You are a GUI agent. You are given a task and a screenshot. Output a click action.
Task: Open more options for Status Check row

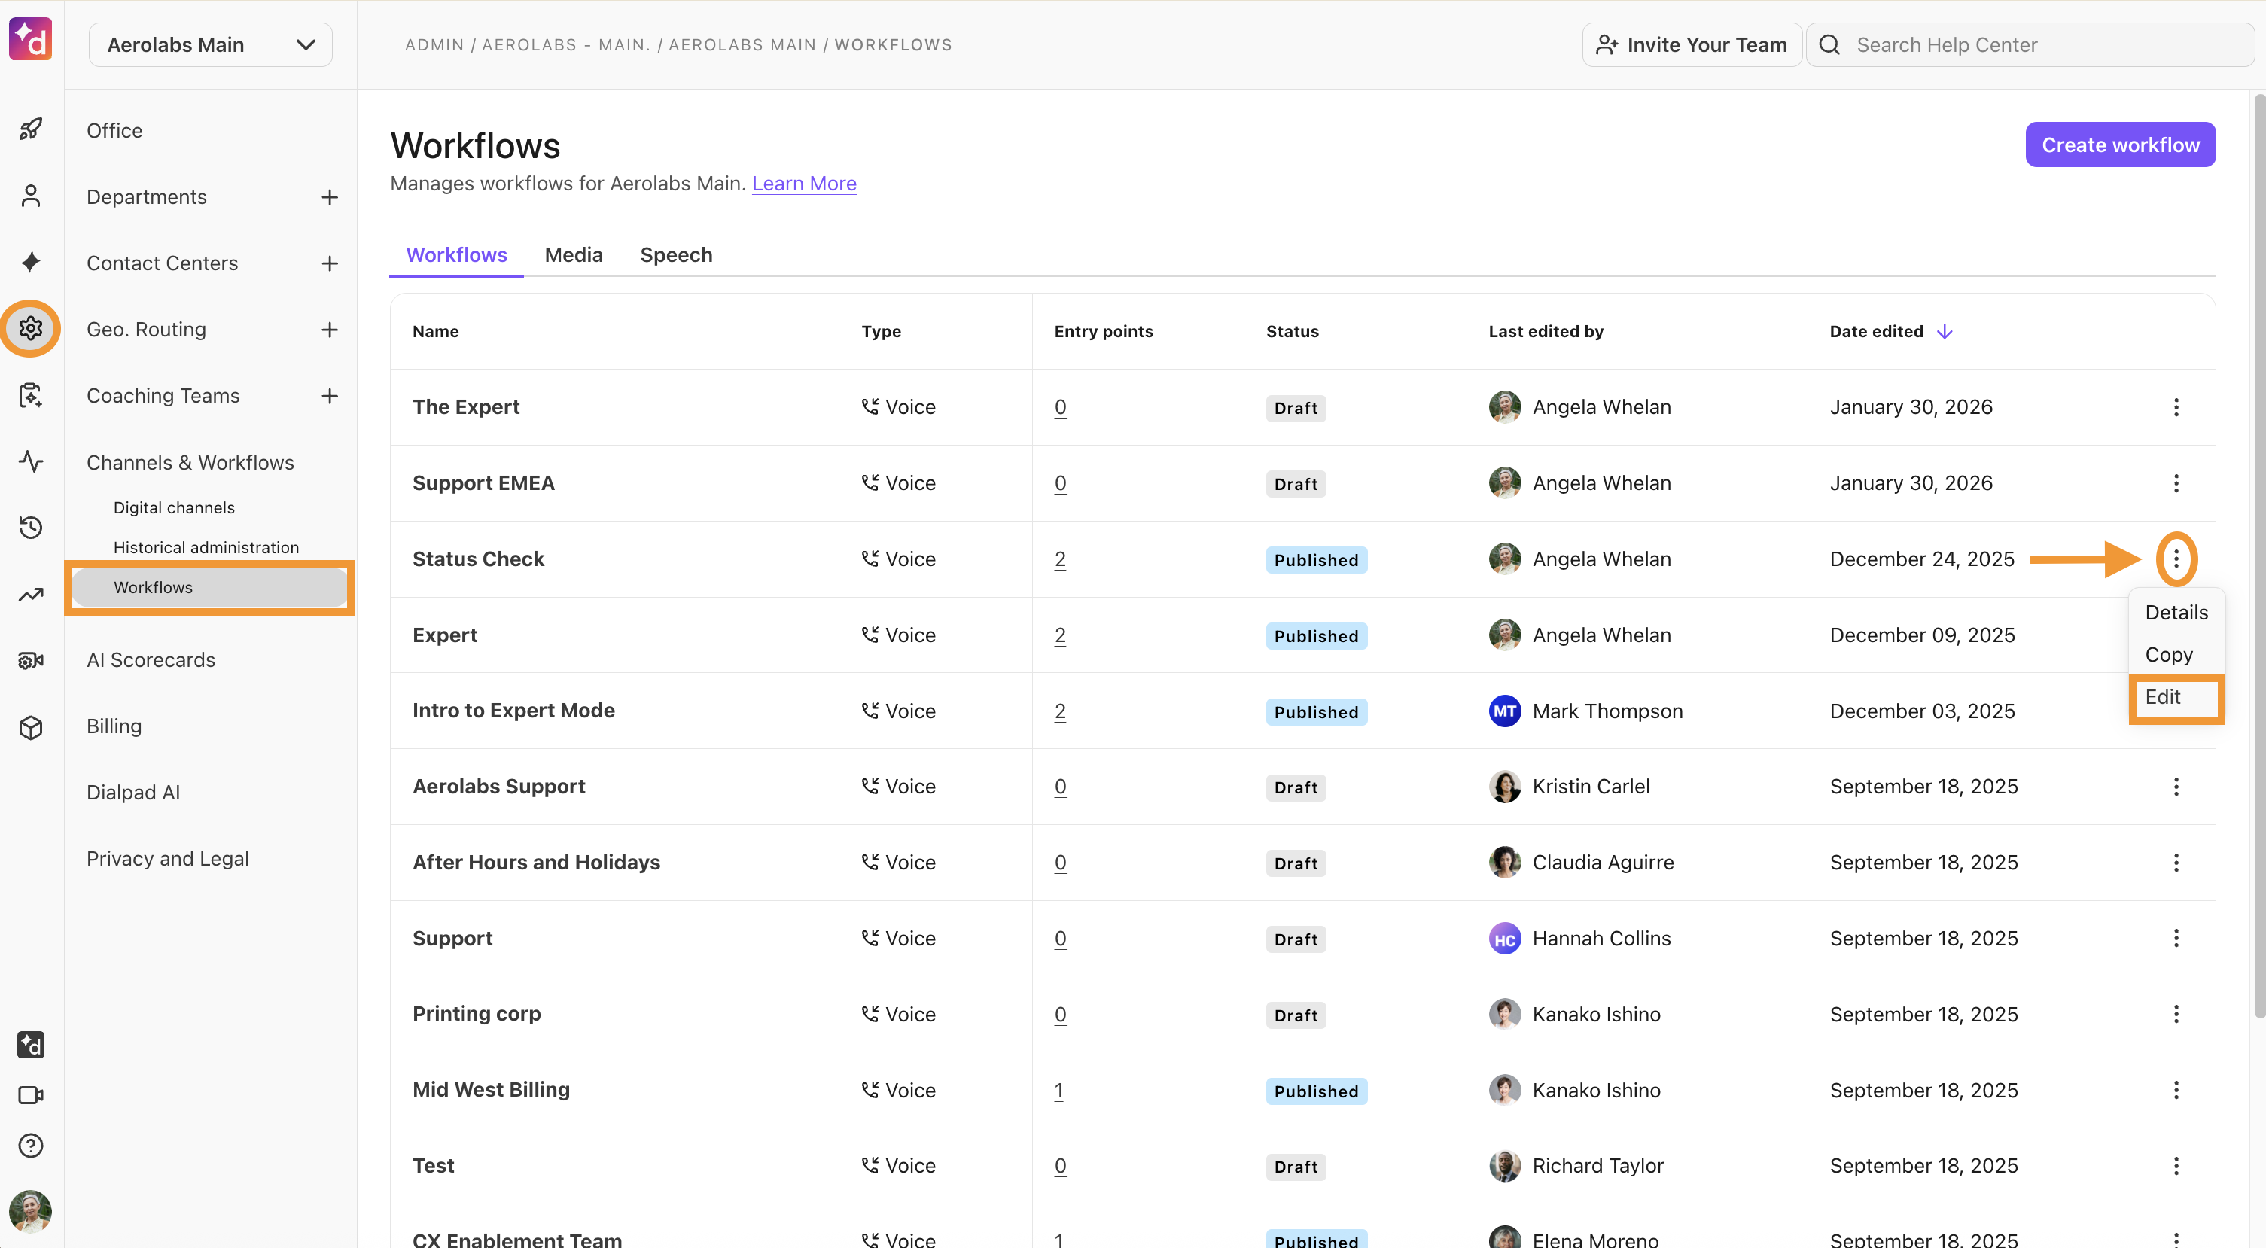pyautogui.click(x=2176, y=559)
